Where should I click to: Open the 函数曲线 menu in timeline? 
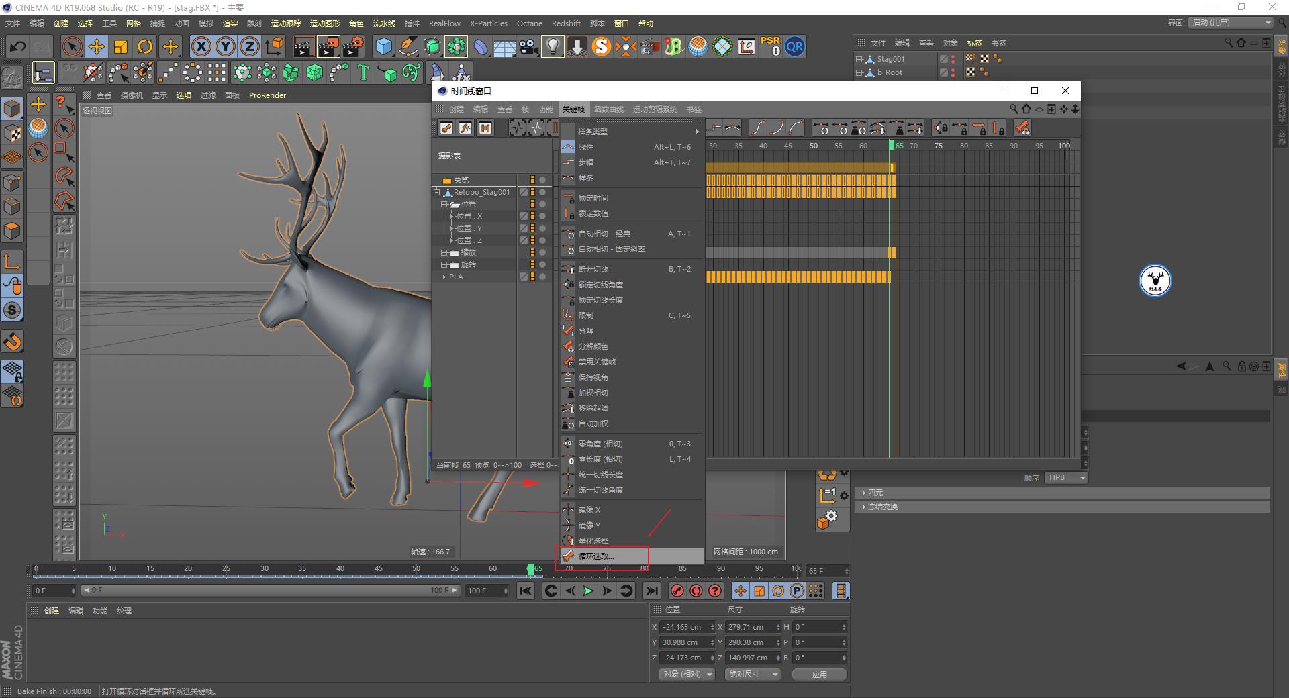[608, 109]
